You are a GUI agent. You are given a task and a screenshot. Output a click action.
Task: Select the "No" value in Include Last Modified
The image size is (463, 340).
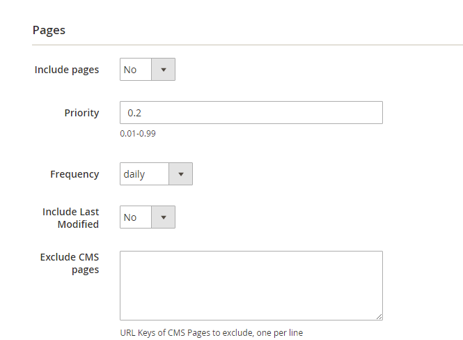130,217
